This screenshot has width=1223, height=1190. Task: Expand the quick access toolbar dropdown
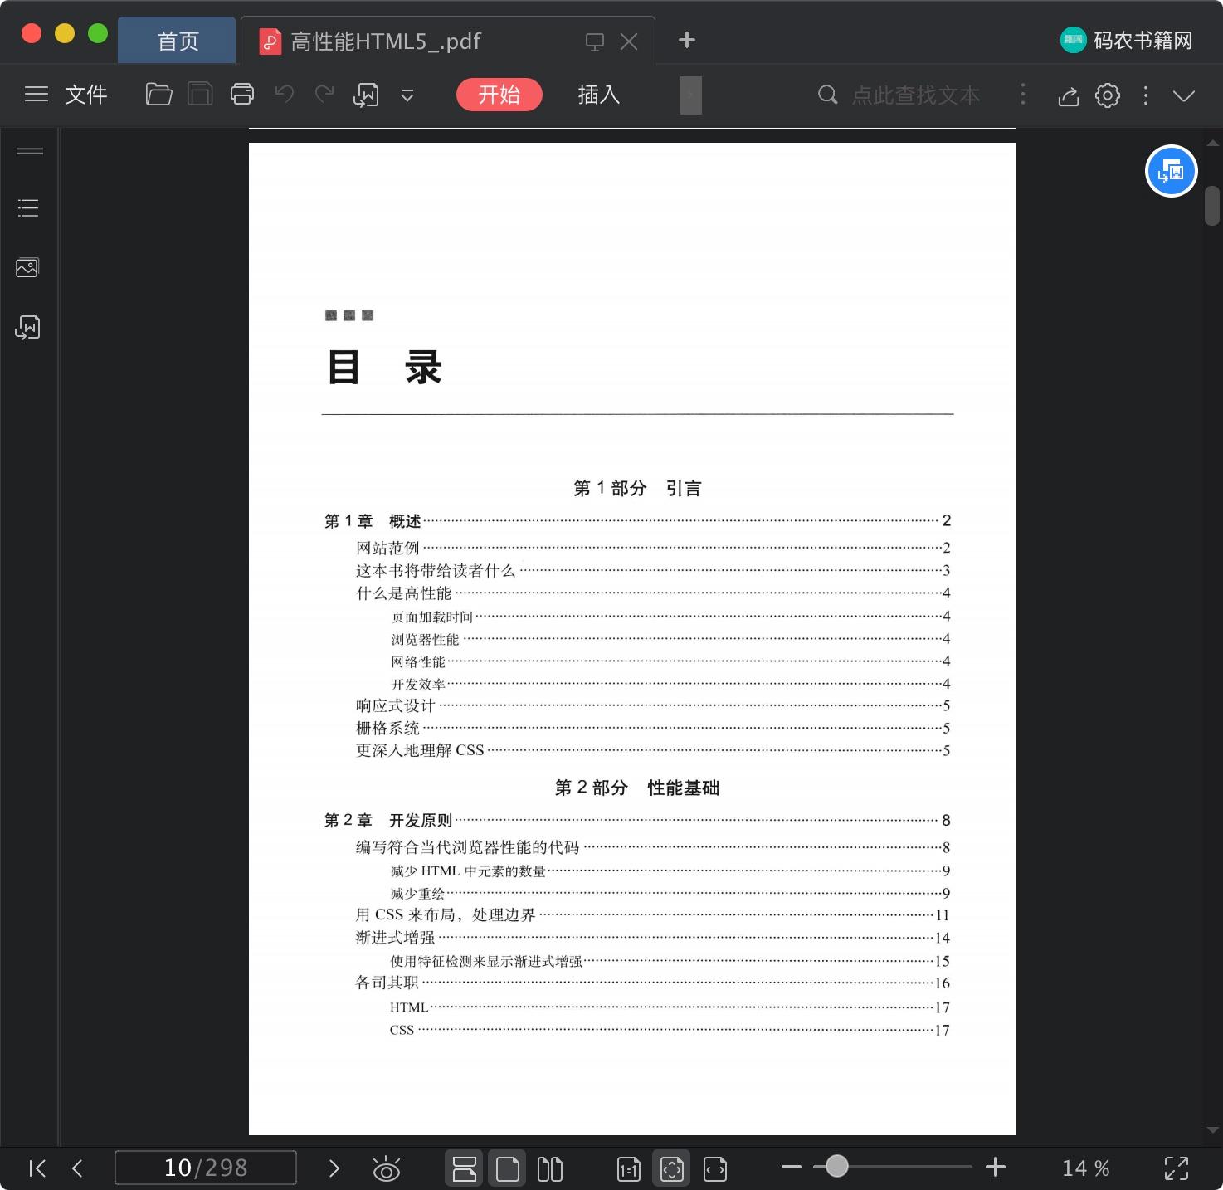[x=407, y=95]
